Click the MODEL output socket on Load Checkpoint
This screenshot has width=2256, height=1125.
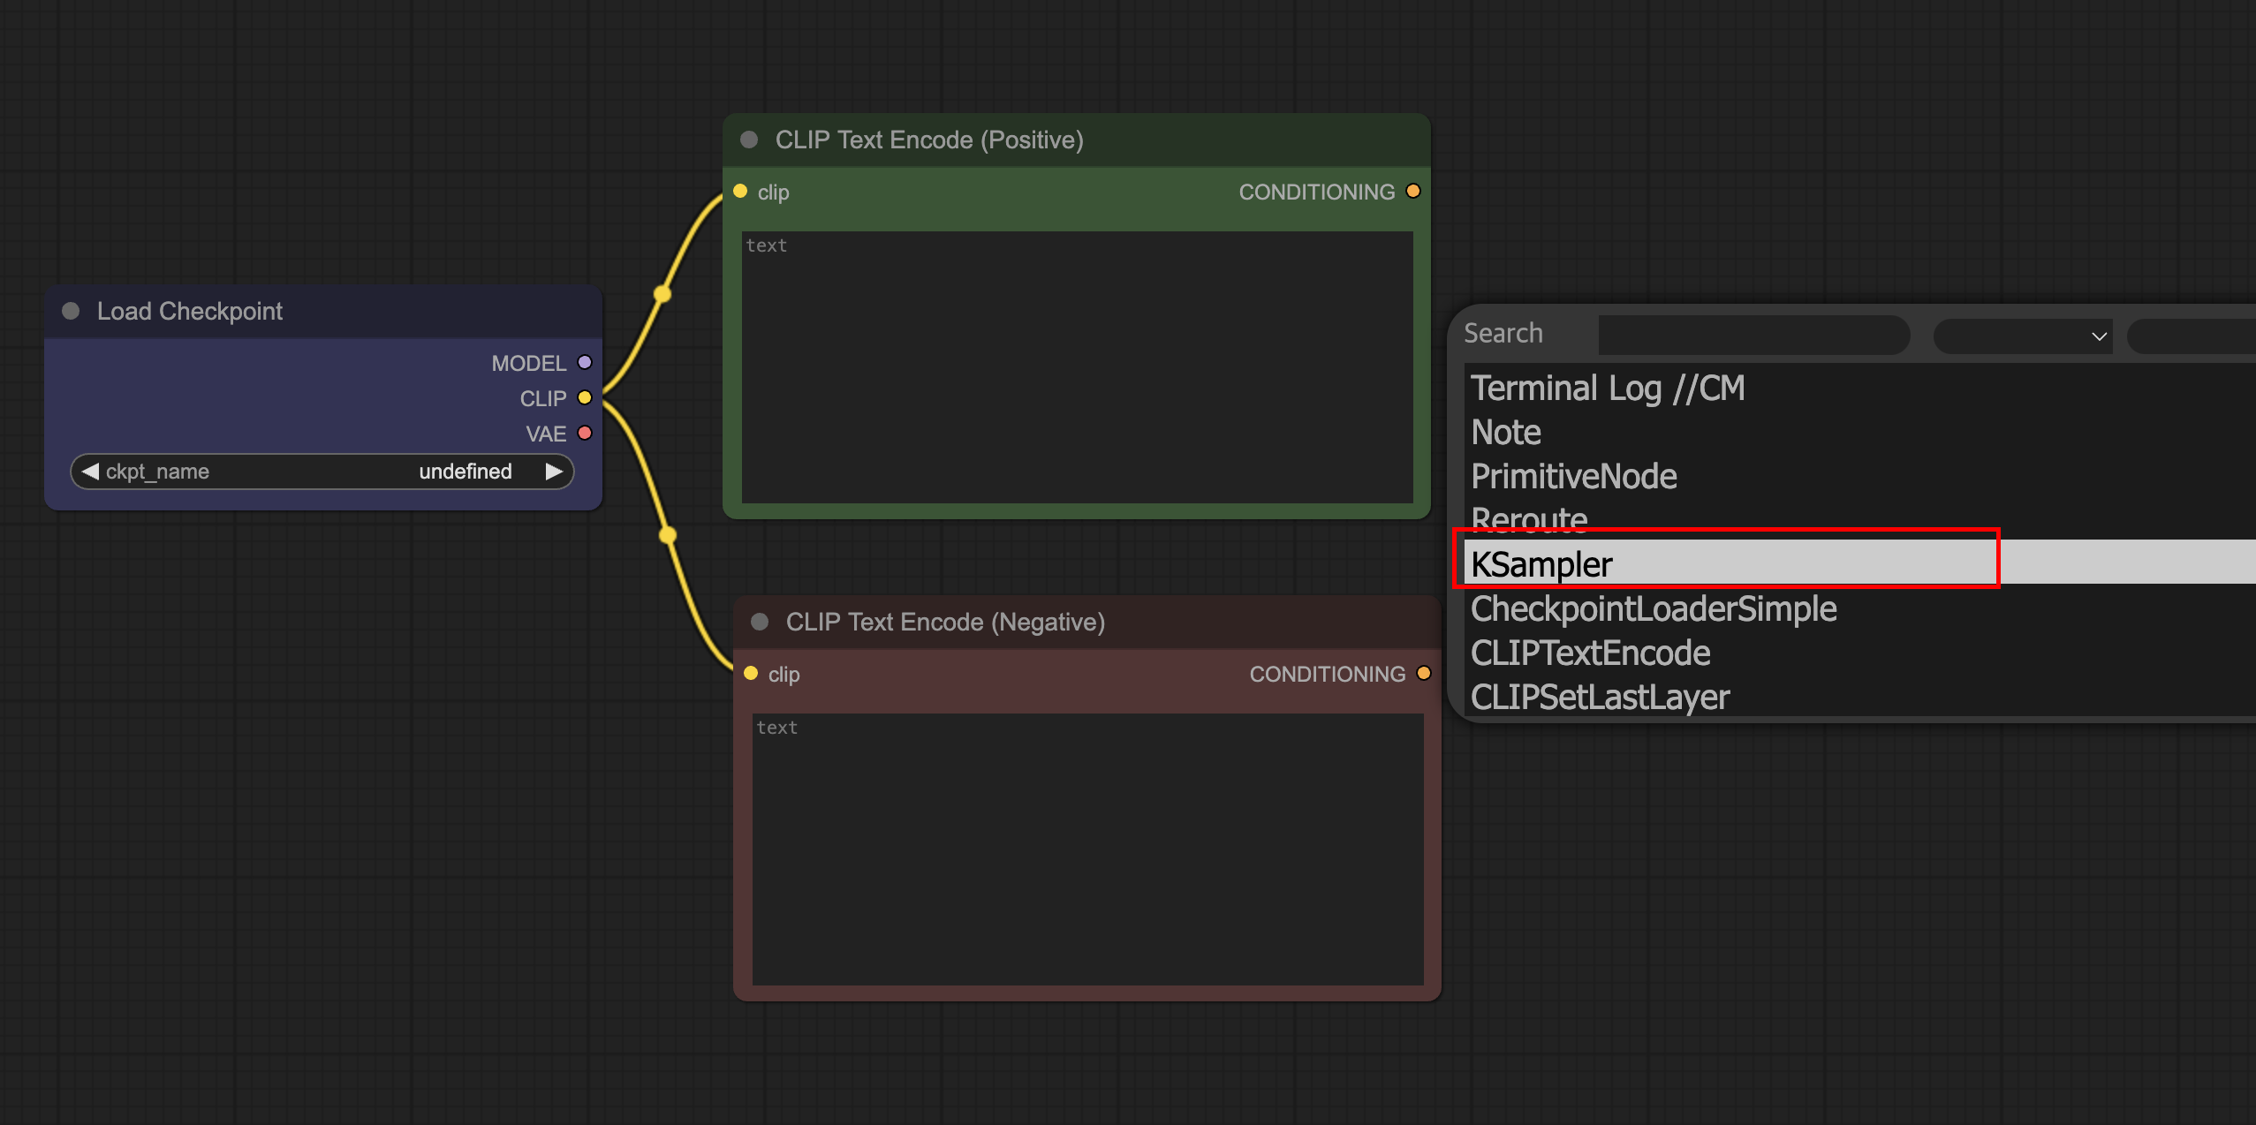tap(584, 362)
